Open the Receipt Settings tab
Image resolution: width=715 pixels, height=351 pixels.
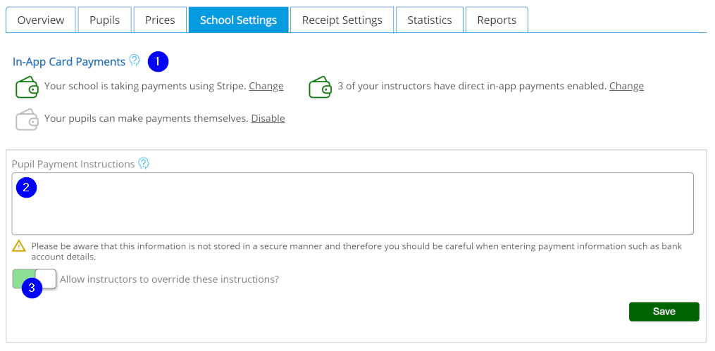tap(342, 20)
